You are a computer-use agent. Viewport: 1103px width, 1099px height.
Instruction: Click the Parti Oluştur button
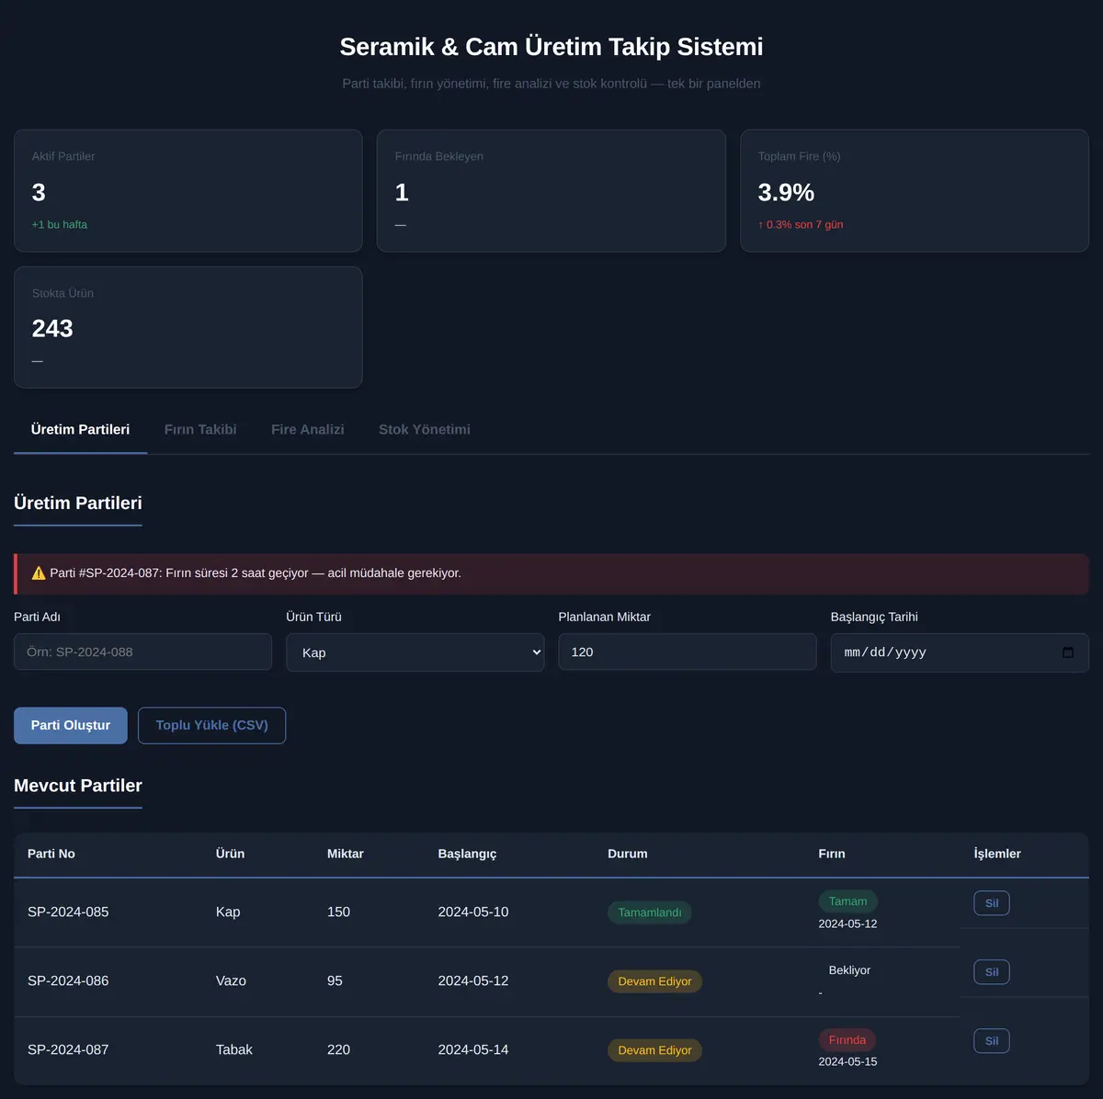pyautogui.click(x=71, y=725)
